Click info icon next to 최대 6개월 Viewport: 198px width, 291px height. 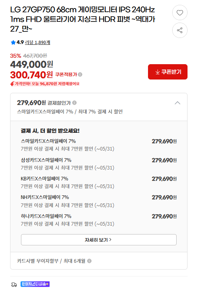90,261
